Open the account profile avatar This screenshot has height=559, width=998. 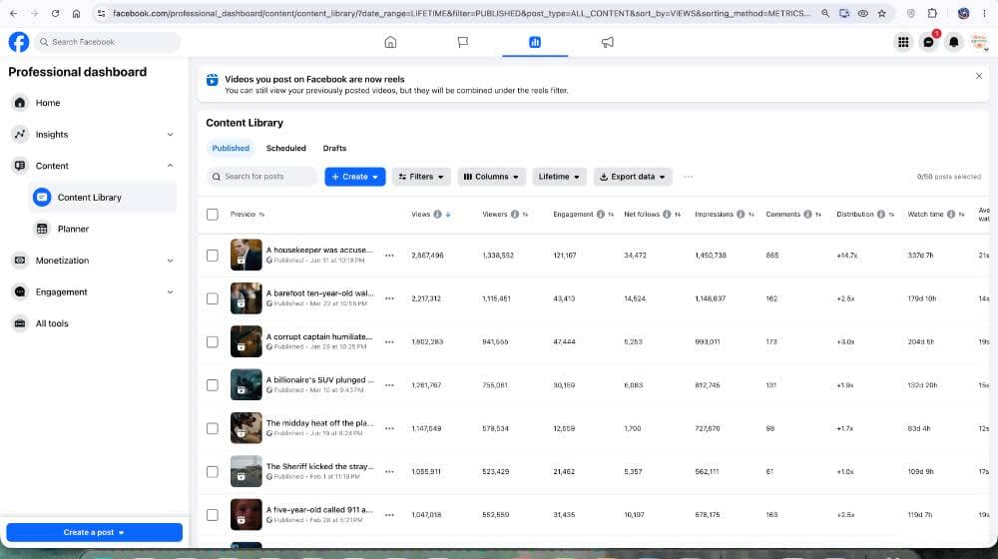tap(978, 42)
